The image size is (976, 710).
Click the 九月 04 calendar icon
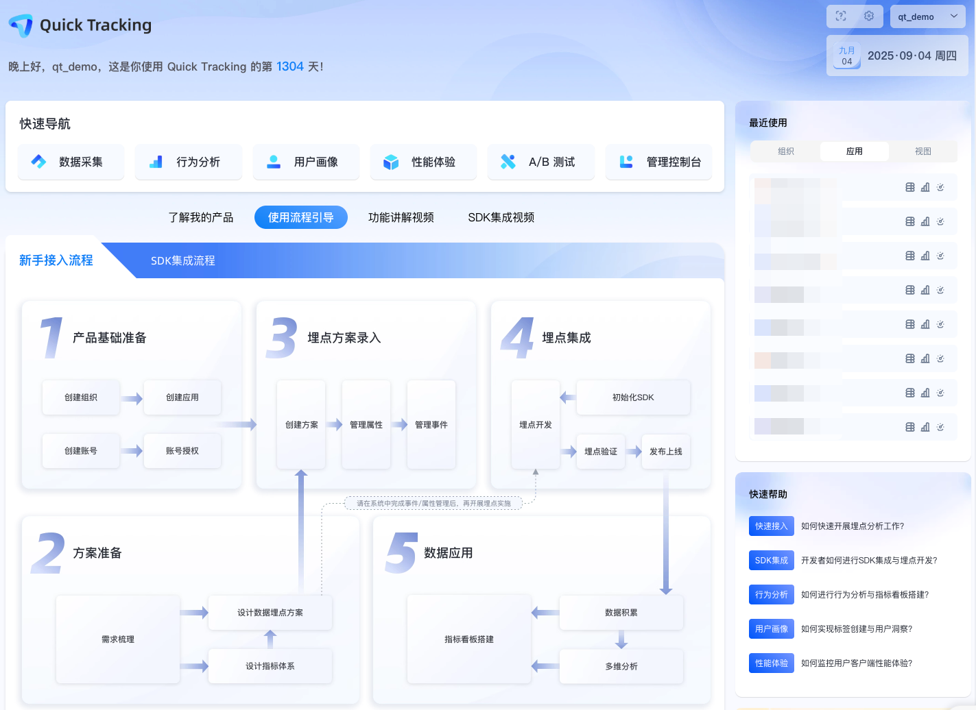tap(847, 56)
